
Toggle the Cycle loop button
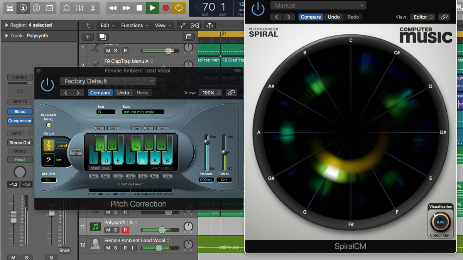[179, 8]
